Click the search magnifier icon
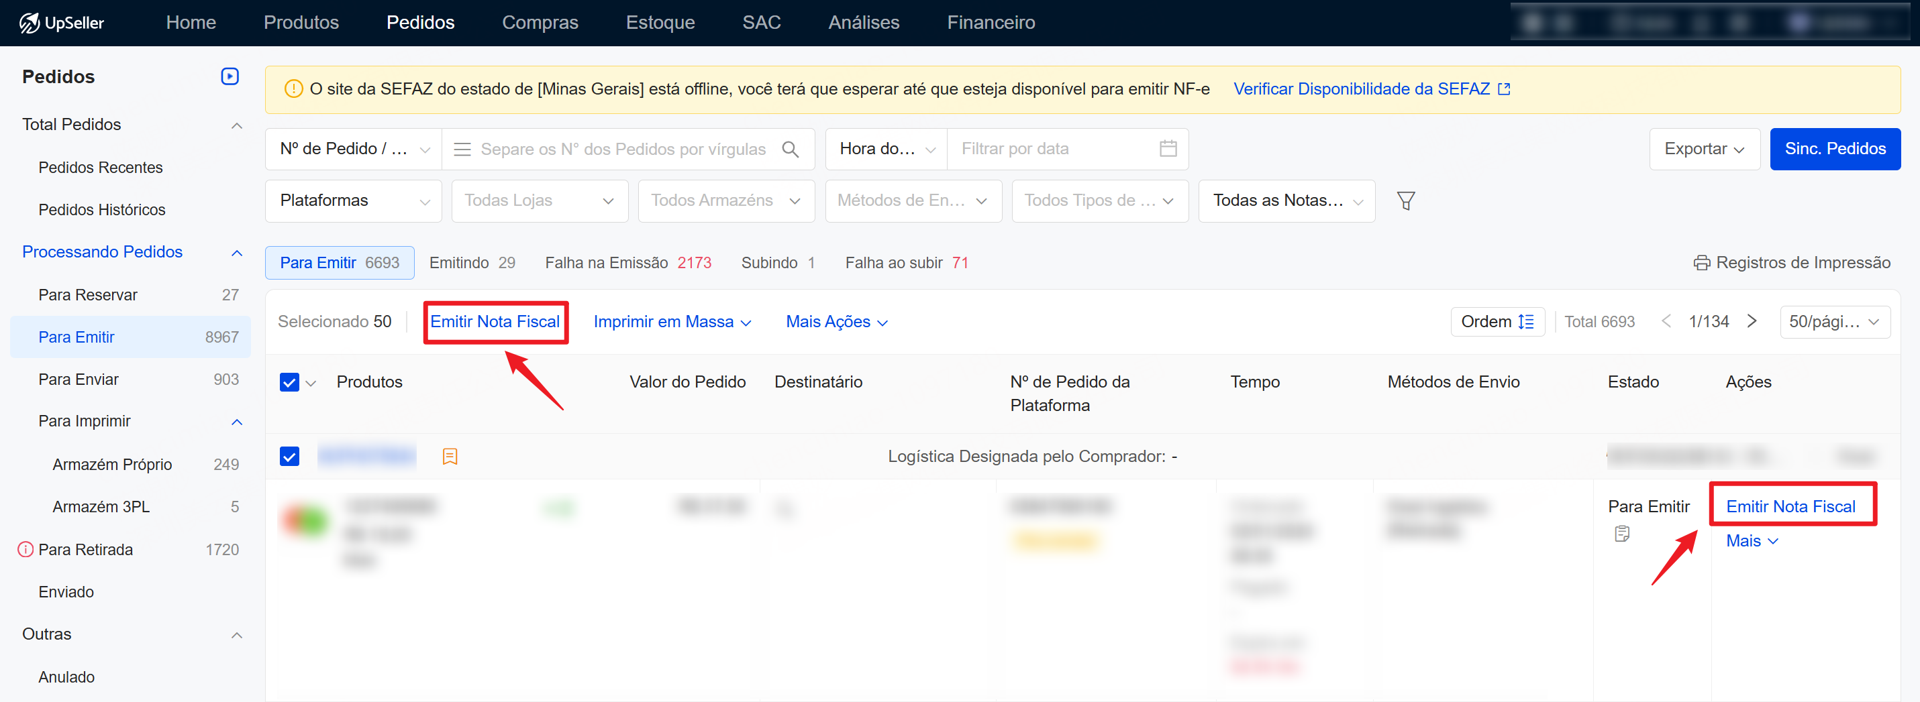1920x702 pixels. coord(790,150)
